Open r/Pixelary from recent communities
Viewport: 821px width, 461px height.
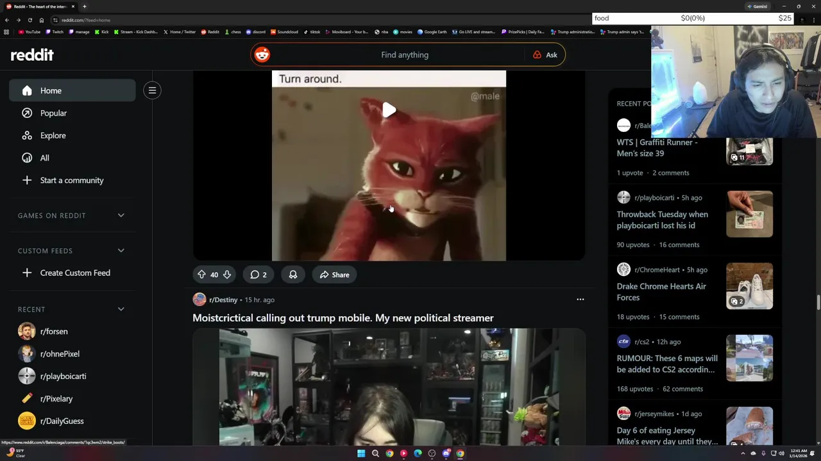pos(72,398)
